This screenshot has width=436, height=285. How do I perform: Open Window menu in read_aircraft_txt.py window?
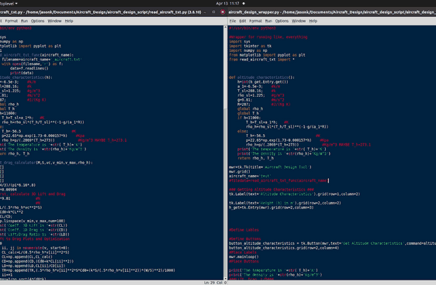coord(54,21)
